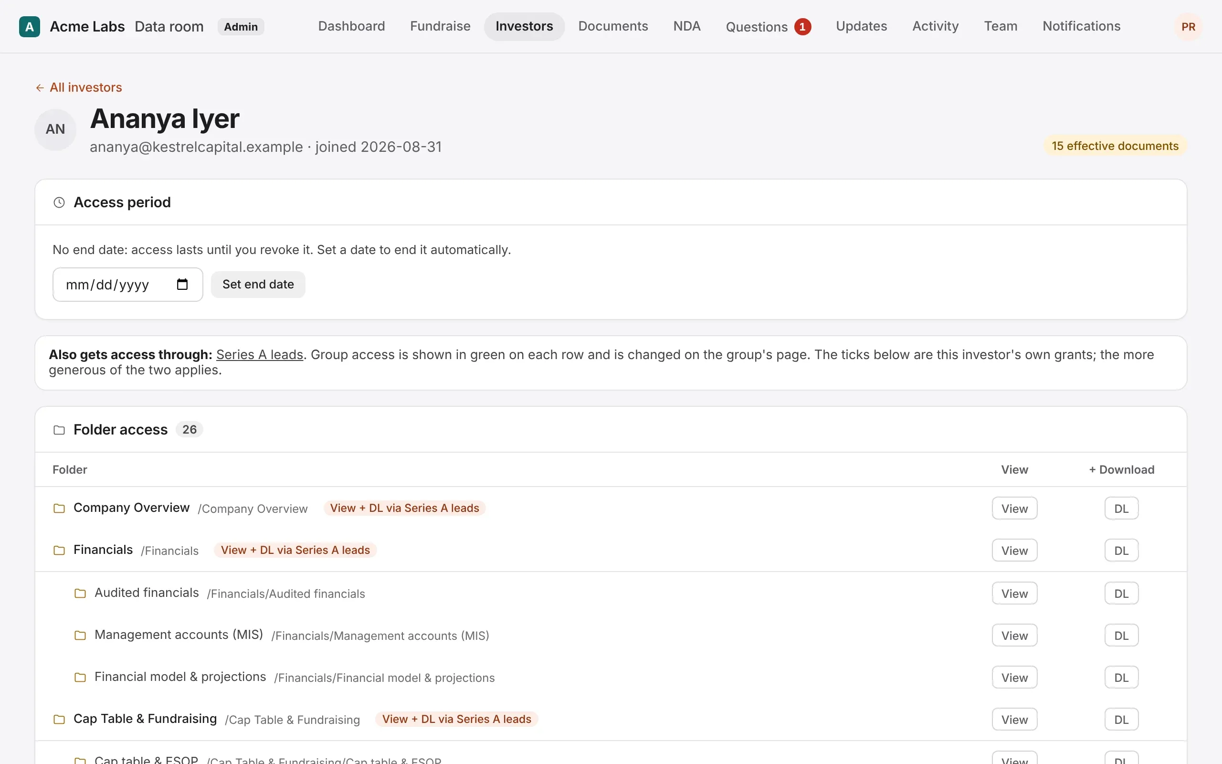
Task: Open the Questions tab
Action: click(x=768, y=26)
